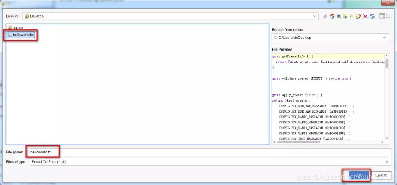Click 'proc apply_preset' line in preview
Viewport: 397px width, 185px height.
pos(297,95)
